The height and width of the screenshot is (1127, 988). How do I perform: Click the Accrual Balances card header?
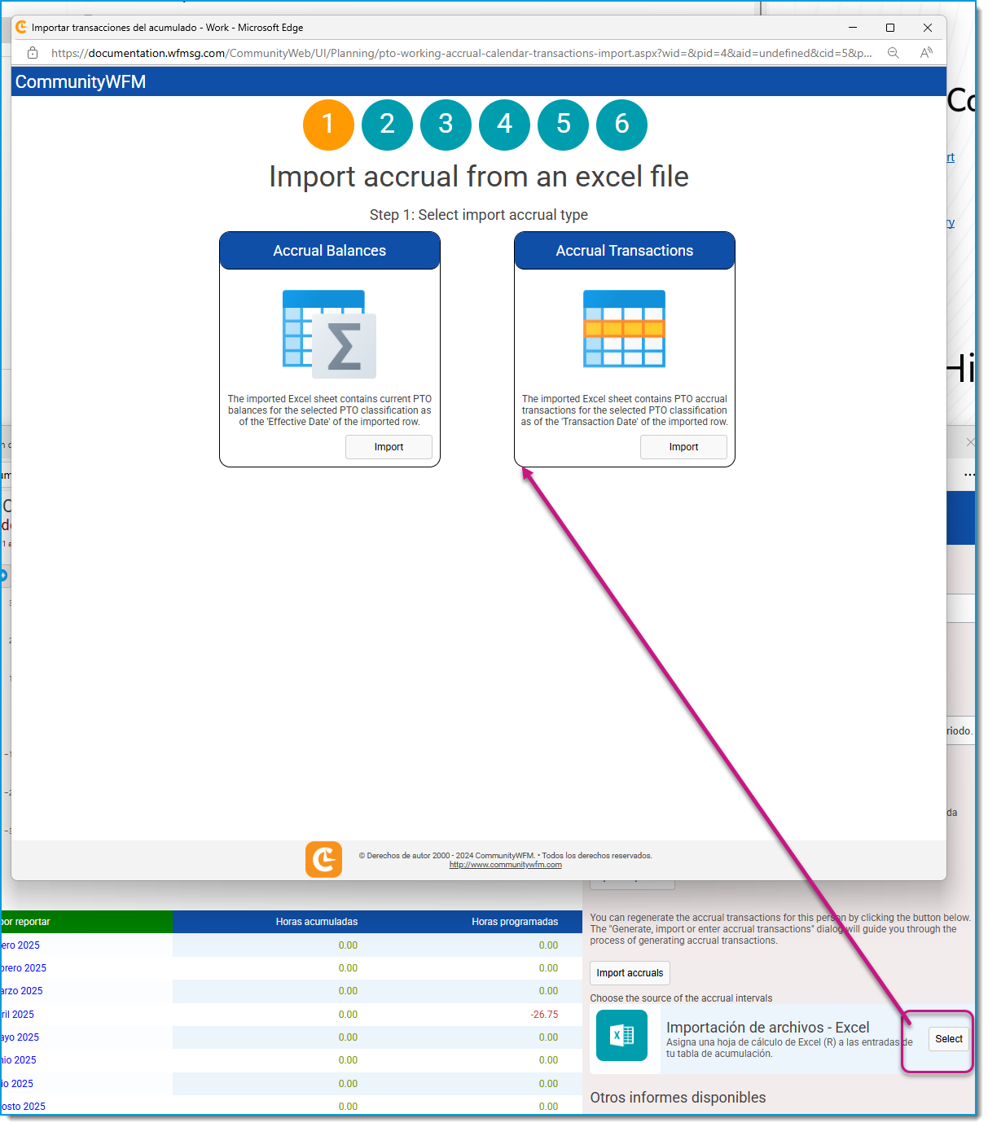330,251
